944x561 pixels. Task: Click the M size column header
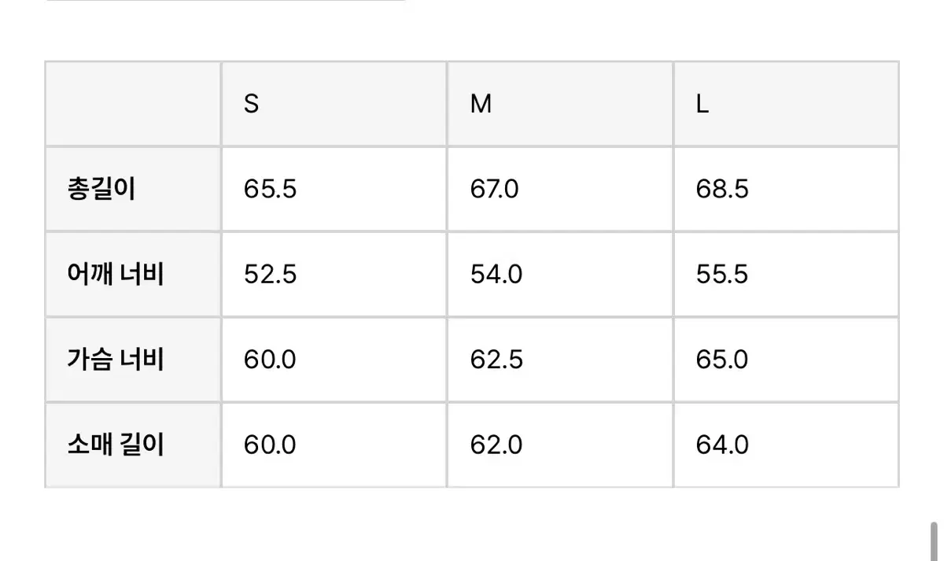[x=481, y=104]
